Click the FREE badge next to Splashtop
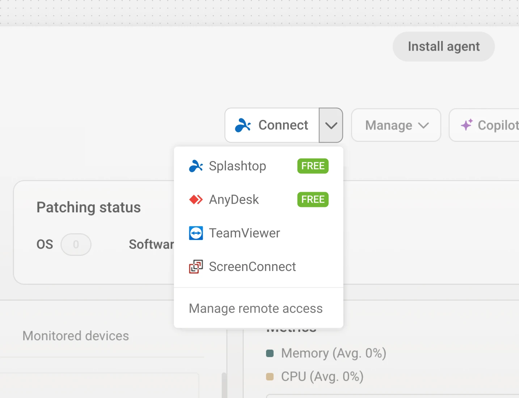The width and height of the screenshot is (519, 398). pos(313,166)
